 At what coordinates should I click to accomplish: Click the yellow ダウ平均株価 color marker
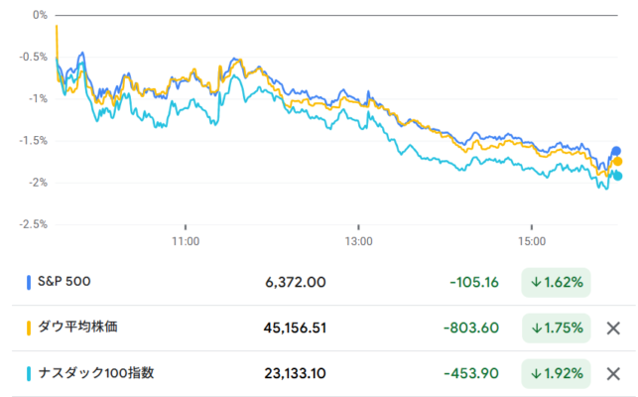pyautogui.click(x=28, y=328)
